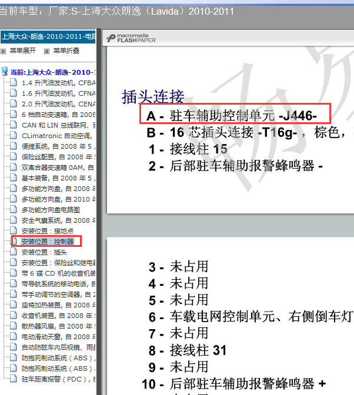
Task: Open 自动防眩车内后视镜 document
Action: pyautogui.click(x=58, y=347)
